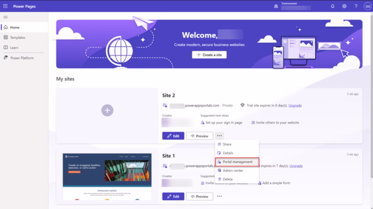This screenshot has height=209, width=373.
Task: Choose Portal management in the menu
Action: tap(237, 162)
